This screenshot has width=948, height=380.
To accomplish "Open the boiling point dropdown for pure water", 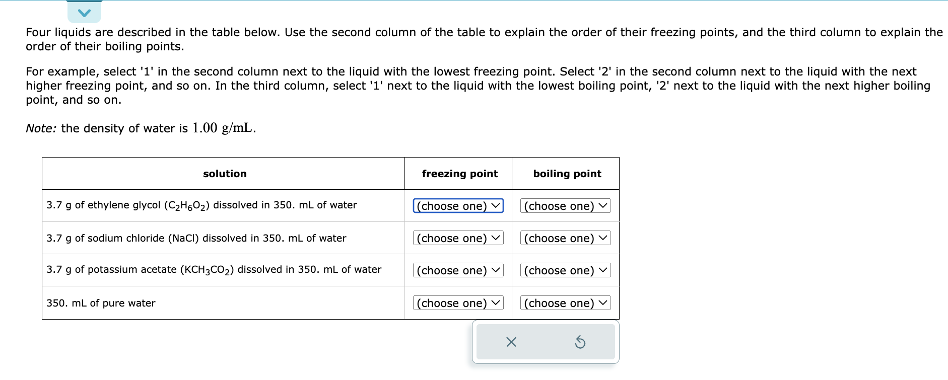I will pyautogui.click(x=565, y=303).
